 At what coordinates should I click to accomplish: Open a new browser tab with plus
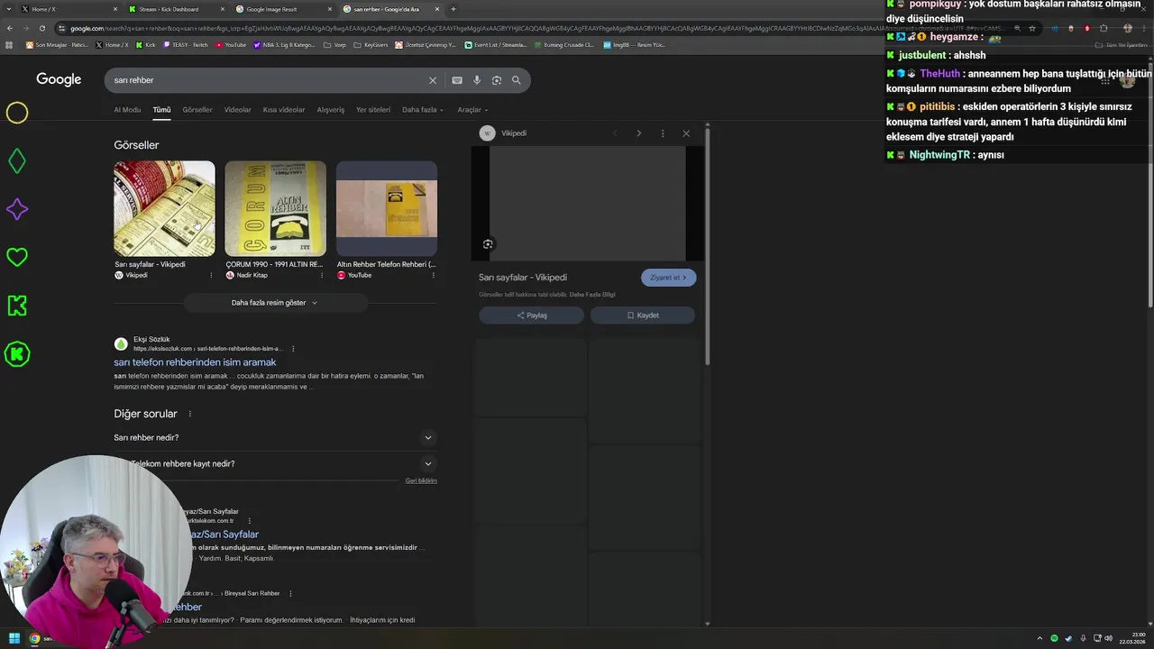pyautogui.click(x=453, y=9)
